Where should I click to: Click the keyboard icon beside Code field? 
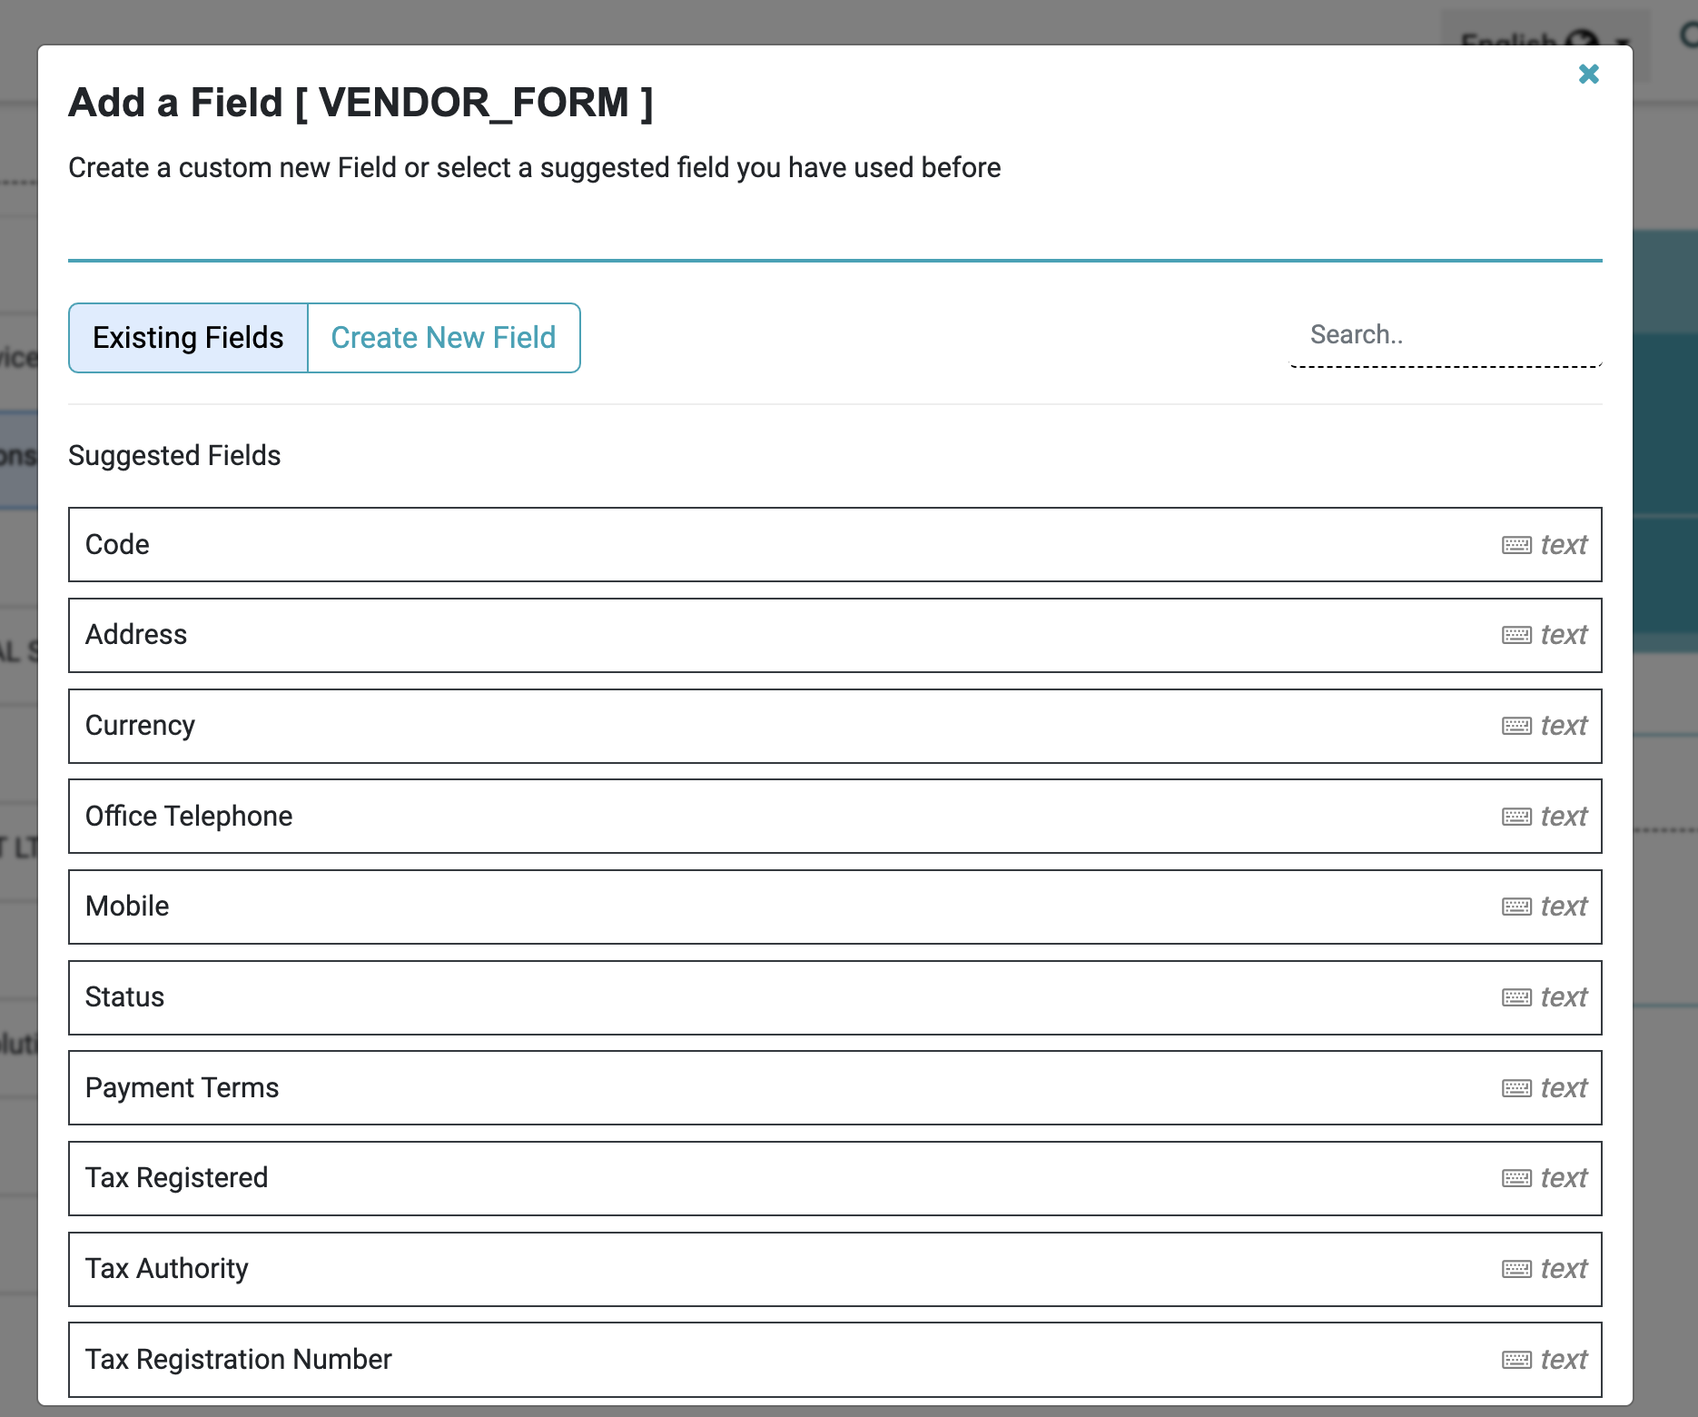(x=1515, y=544)
